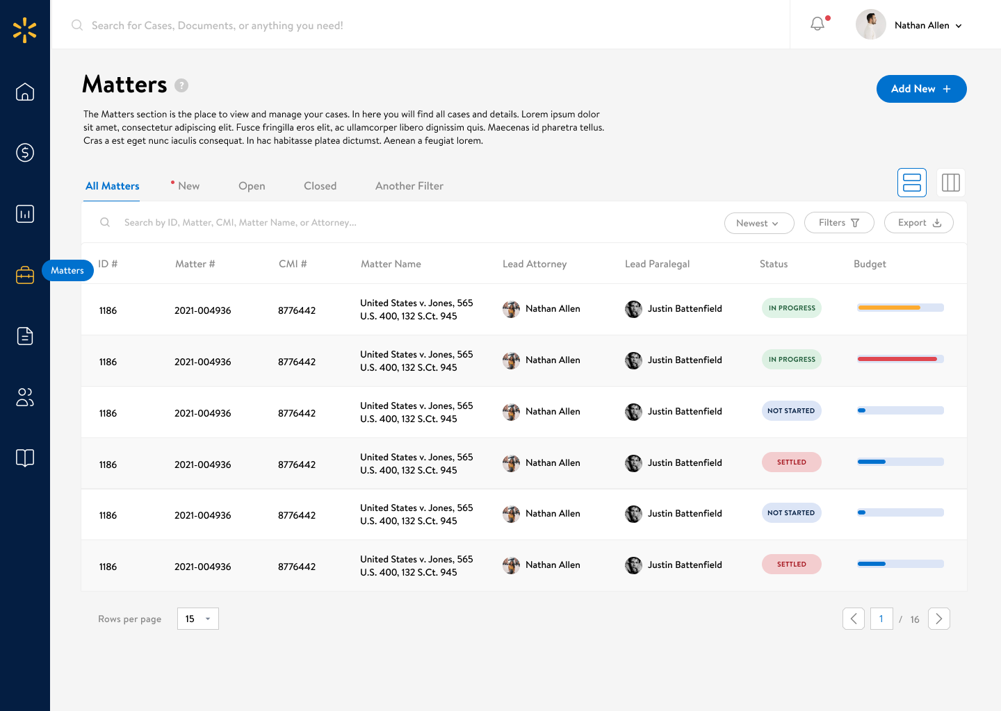Click the Export button

pyautogui.click(x=919, y=223)
